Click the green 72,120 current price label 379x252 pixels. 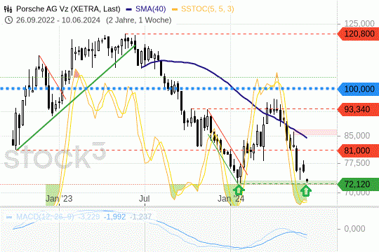358,184
